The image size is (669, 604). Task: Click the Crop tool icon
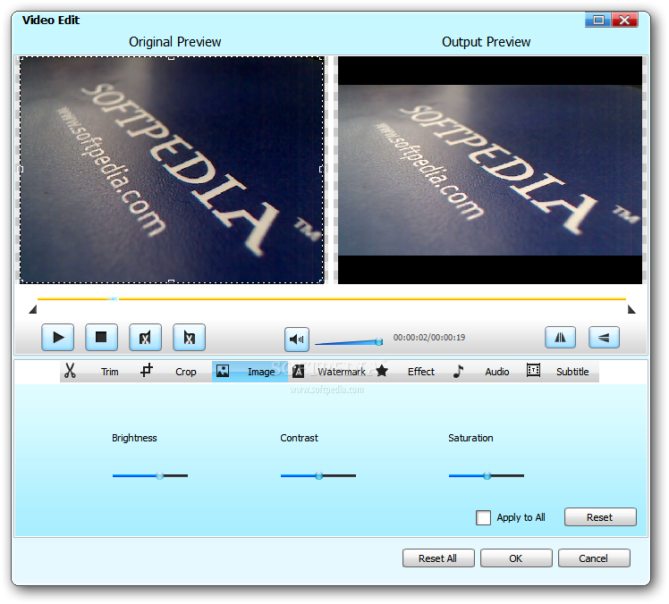click(x=147, y=370)
